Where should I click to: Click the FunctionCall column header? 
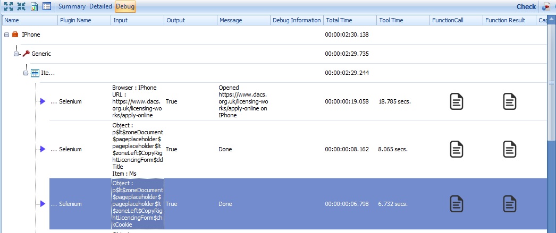coord(457,20)
